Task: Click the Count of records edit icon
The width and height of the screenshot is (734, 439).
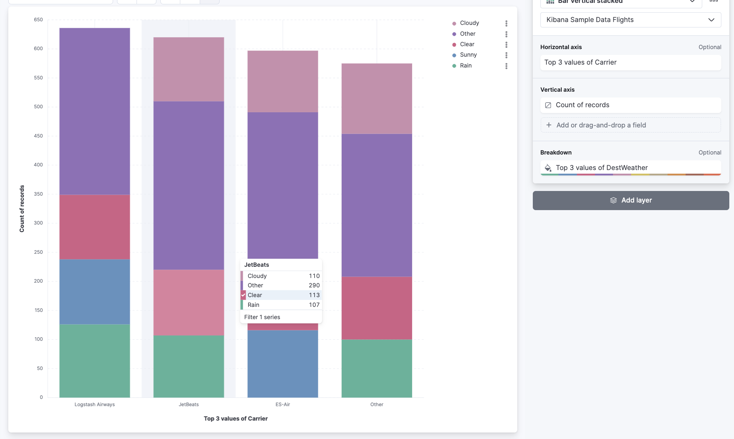Action: 548,105
